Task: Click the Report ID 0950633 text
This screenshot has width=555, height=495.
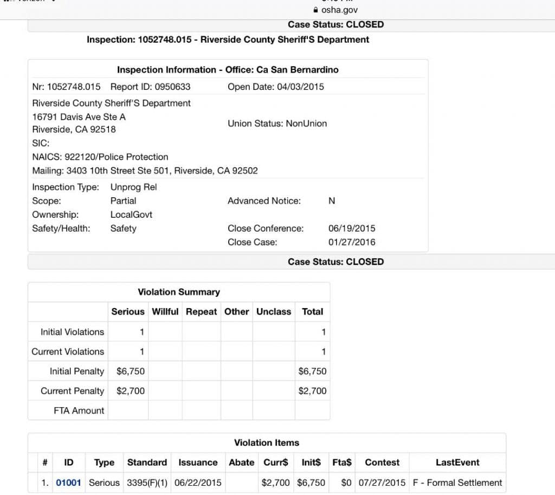Action: pos(150,87)
